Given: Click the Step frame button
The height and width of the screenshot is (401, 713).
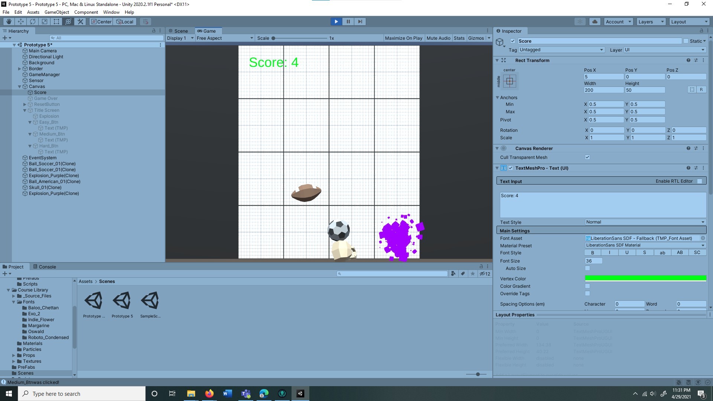Looking at the screenshot, I should pos(360,22).
